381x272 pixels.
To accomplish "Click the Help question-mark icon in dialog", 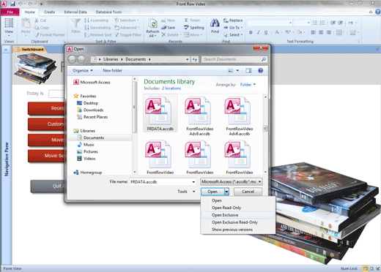I will pyautogui.click(x=261, y=70).
